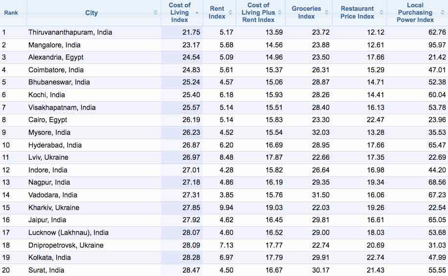Screen dimensions: 448x276
Task: Select Visakhapatnam restaurant price value 16.13
Action: [376, 107]
